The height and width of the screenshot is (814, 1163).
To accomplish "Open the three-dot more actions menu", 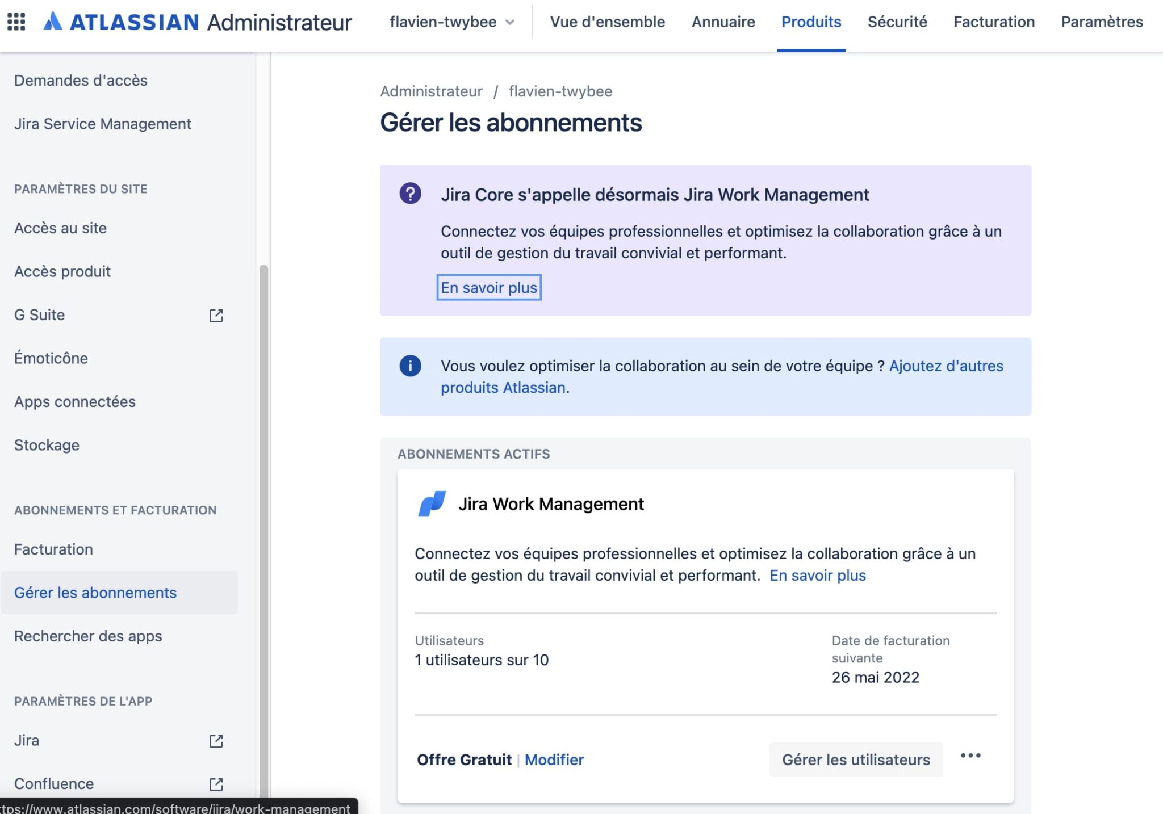I will coord(970,756).
